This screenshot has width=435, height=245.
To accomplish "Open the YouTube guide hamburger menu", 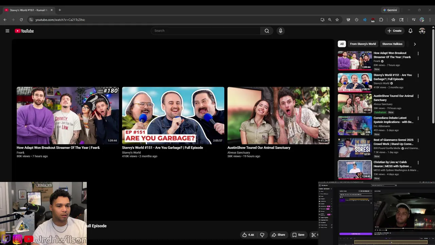I will pyautogui.click(x=7, y=31).
